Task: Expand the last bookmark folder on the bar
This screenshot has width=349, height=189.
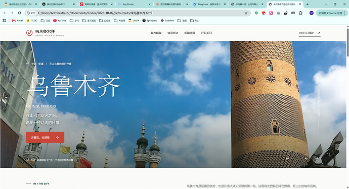Action: tap(195, 20)
